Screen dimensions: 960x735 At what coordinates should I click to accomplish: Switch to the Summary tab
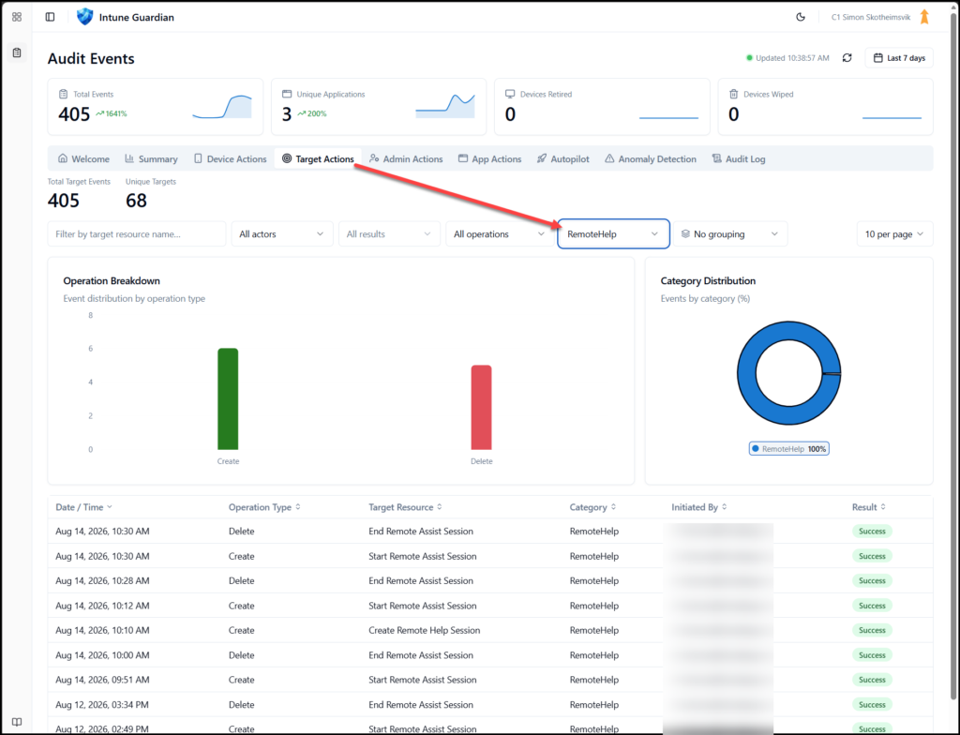coord(151,158)
